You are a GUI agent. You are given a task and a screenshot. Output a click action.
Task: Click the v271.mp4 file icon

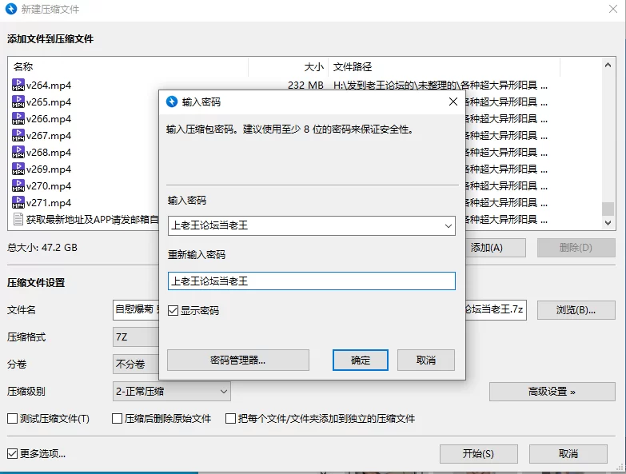point(18,202)
